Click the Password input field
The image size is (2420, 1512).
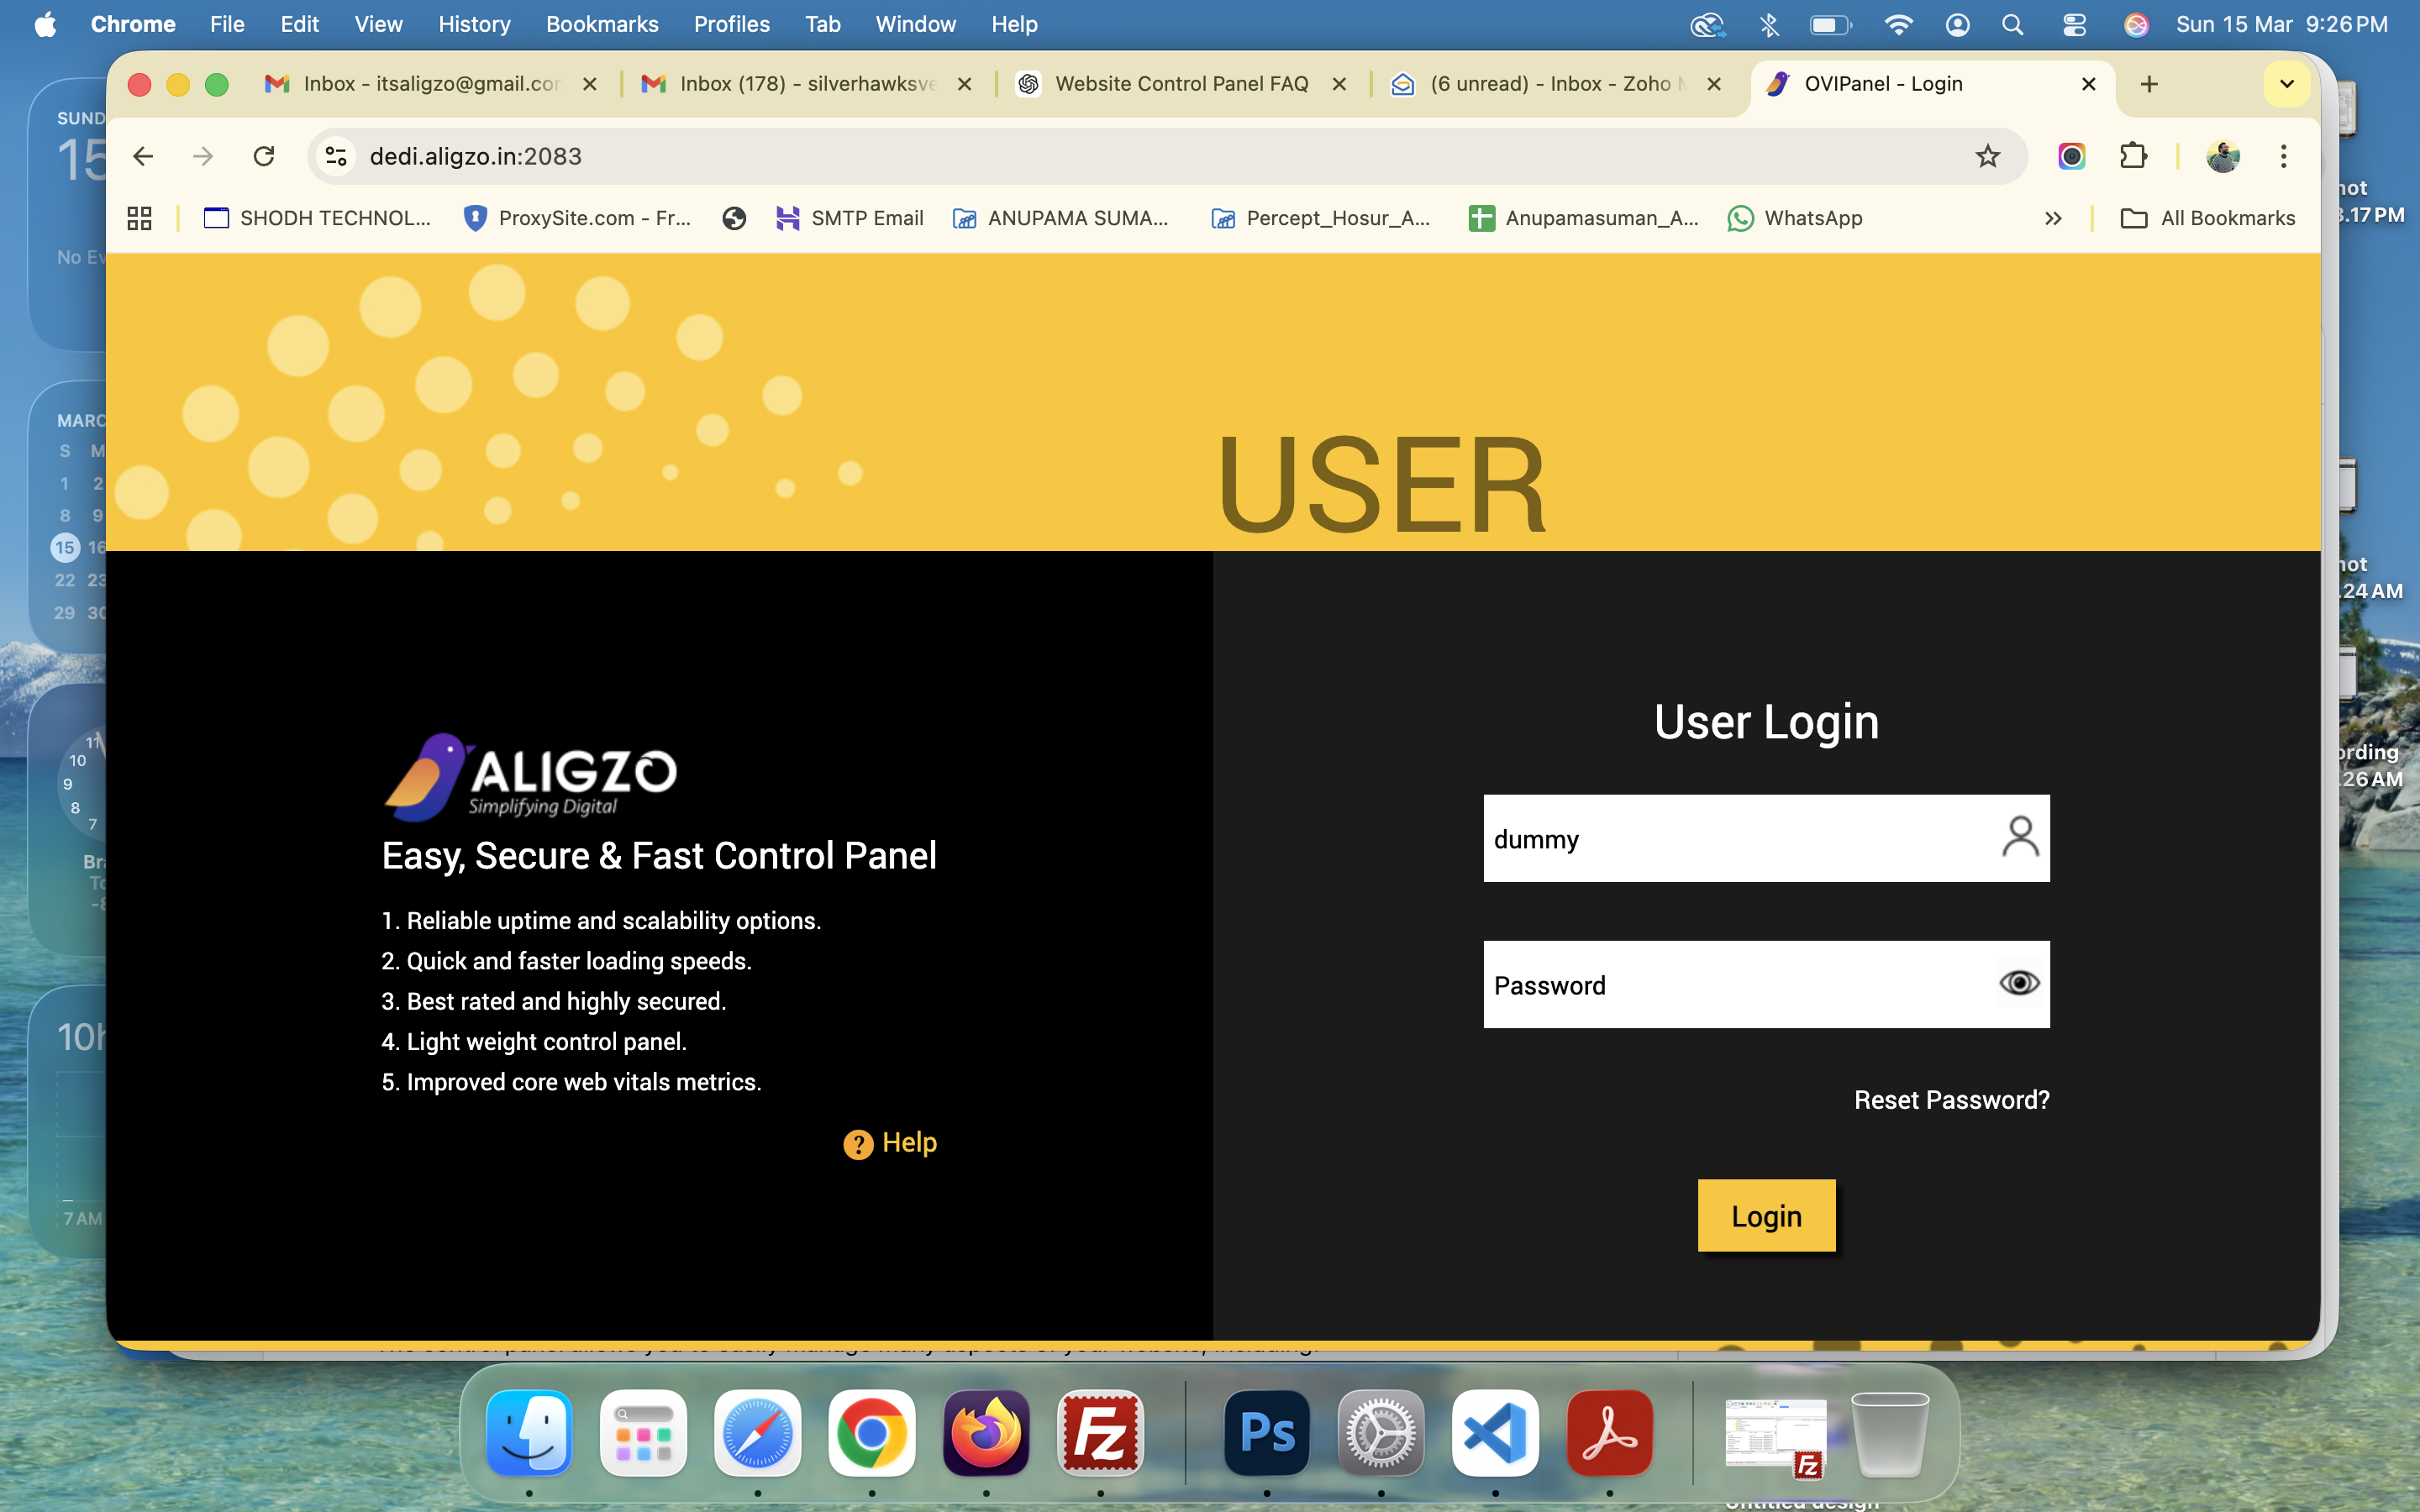(x=1735, y=985)
